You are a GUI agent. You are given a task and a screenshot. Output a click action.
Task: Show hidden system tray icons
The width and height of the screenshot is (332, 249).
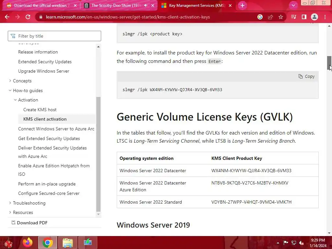(x=278, y=243)
